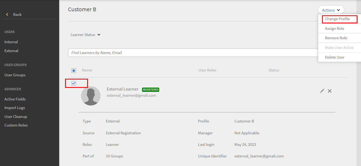Image resolution: width=361 pixels, height=166 pixels.
Task: Open Custom Roles in the sidebar
Action: [x=16, y=125]
